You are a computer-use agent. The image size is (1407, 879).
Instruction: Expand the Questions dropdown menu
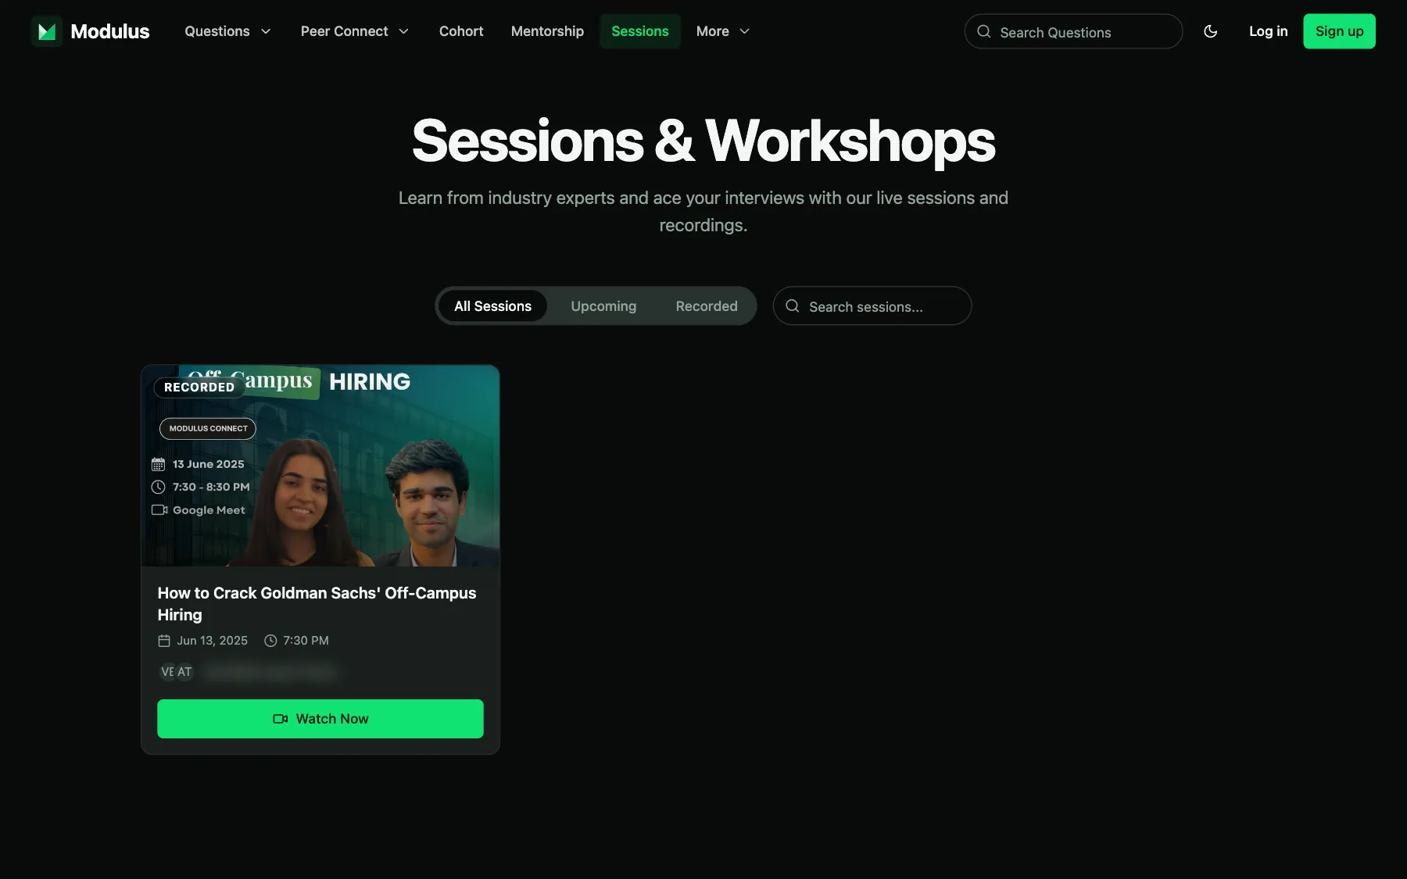(x=227, y=31)
